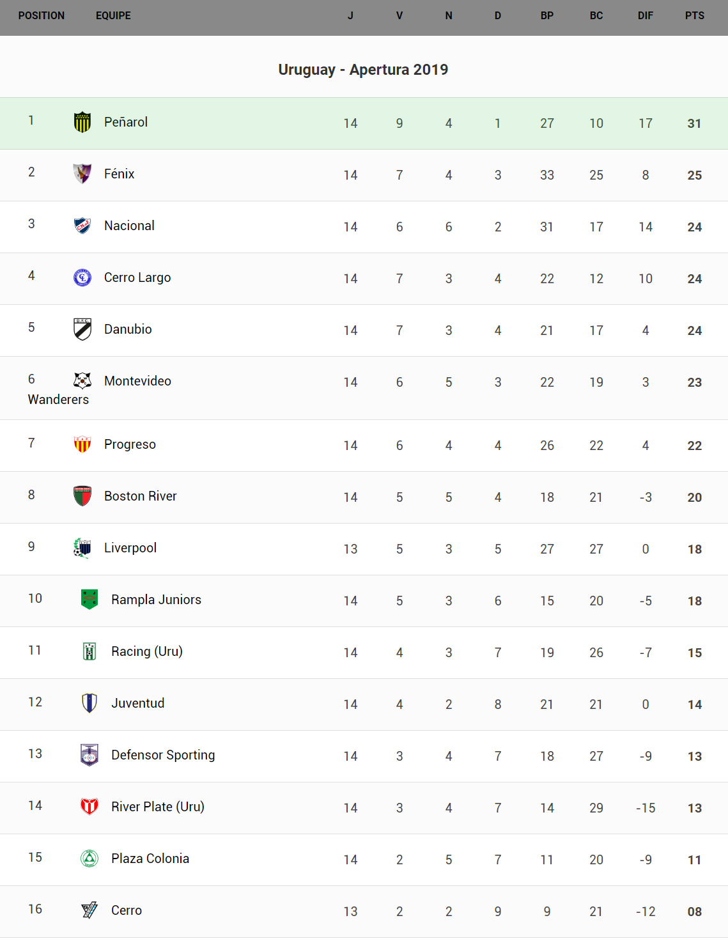Click the River Plate (Uru) crest
The image size is (728, 941).
[89, 807]
